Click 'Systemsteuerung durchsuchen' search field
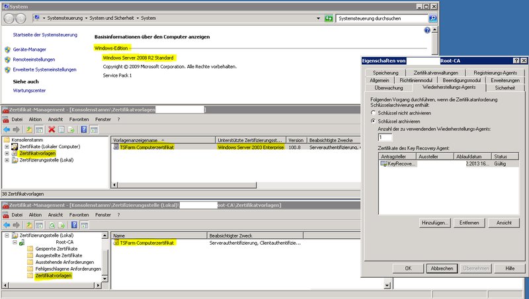Screen dimensions: 529x299 [x=382, y=19]
